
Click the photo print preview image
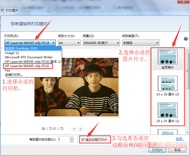[x=76, y=87]
